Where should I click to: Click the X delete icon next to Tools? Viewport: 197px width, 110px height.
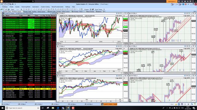click(x=21, y=9)
